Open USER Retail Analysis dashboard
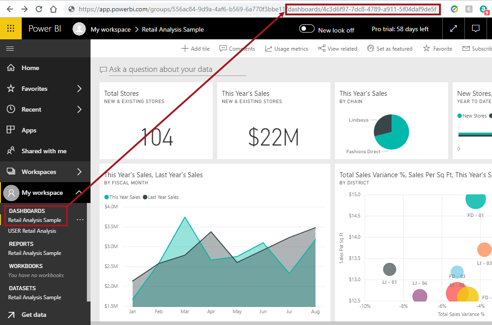This screenshot has height=325, width=492. click(x=32, y=231)
